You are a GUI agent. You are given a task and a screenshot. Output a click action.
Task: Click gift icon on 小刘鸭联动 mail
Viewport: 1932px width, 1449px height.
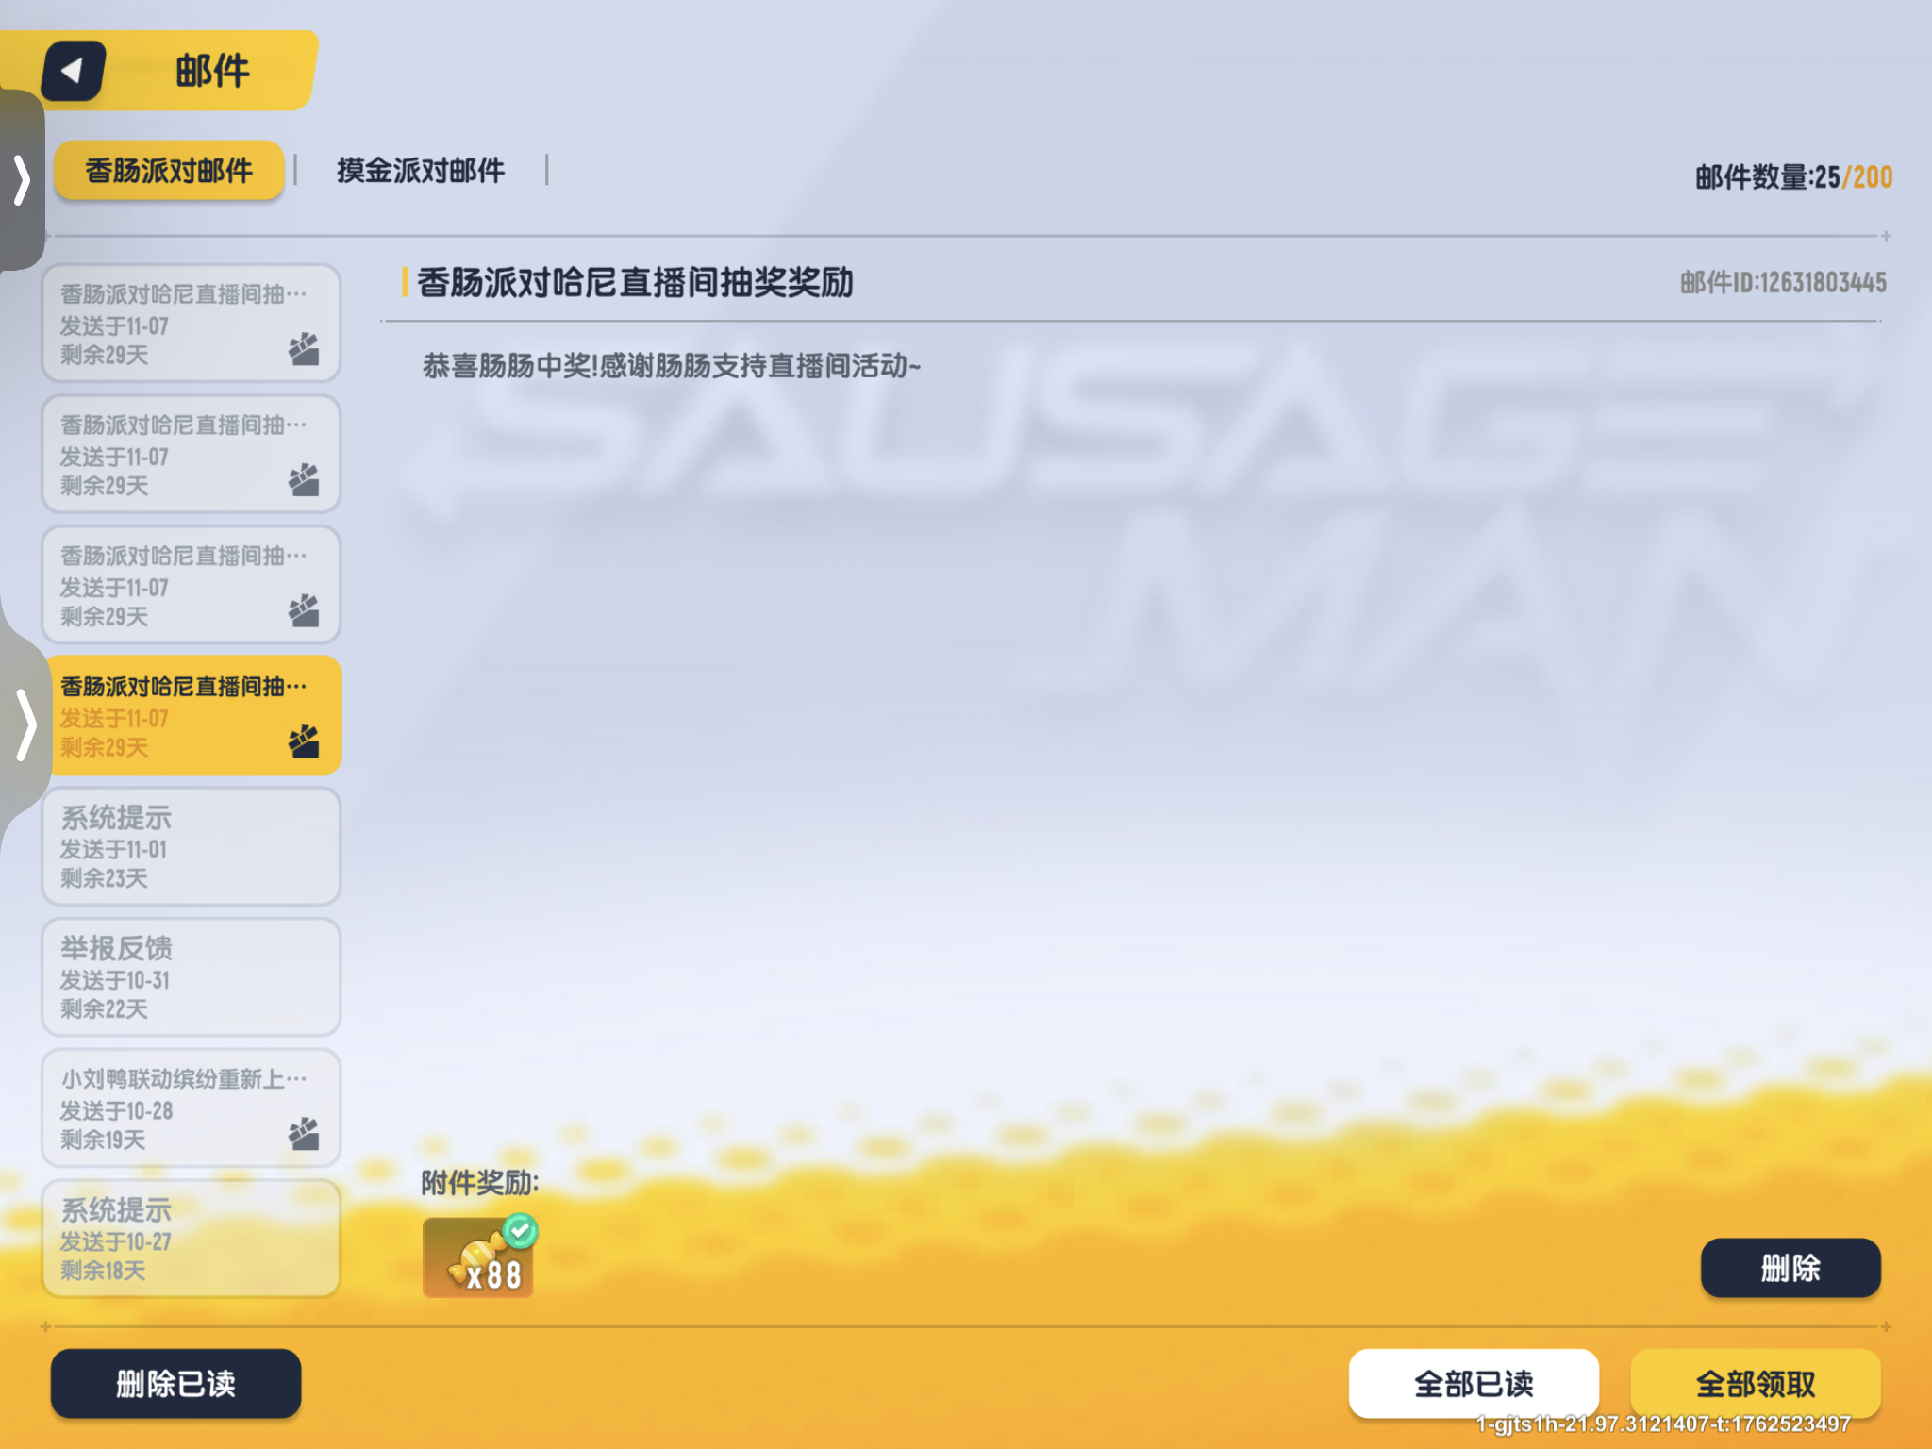coord(304,1134)
